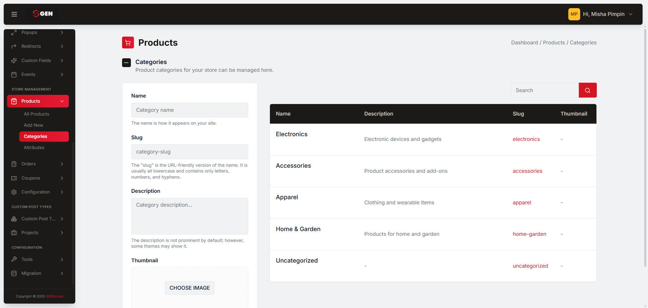Click the Slug column header
The image size is (648, 308).
point(518,114)
